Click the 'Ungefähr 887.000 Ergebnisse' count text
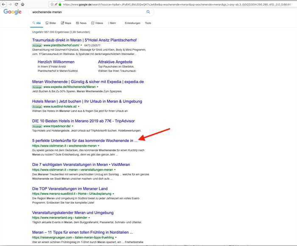297x246 pixels. (61, 32)
